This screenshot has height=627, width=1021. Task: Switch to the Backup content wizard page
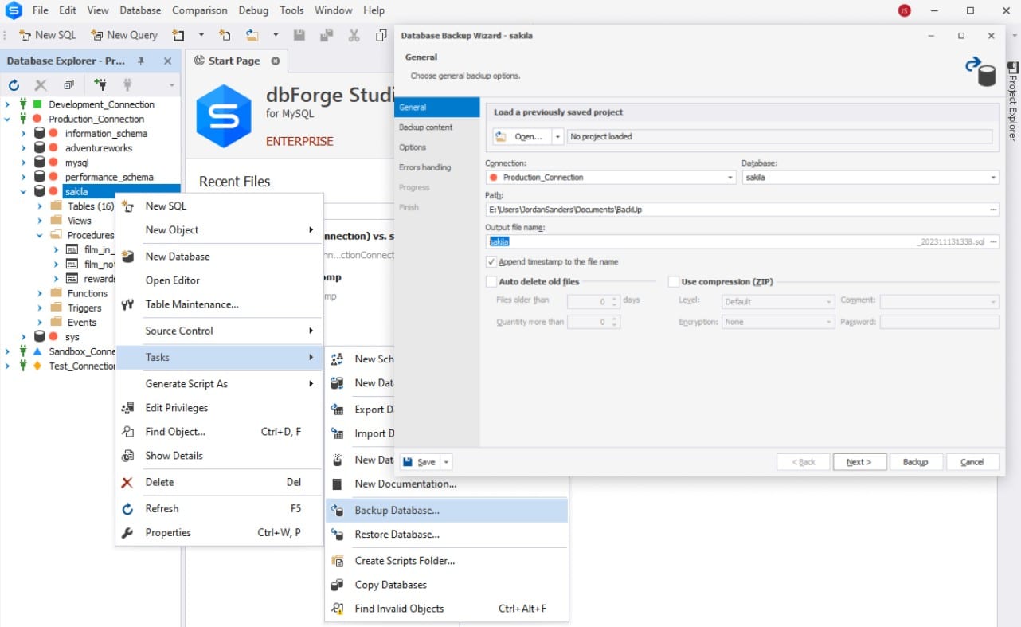coord(437,127)
